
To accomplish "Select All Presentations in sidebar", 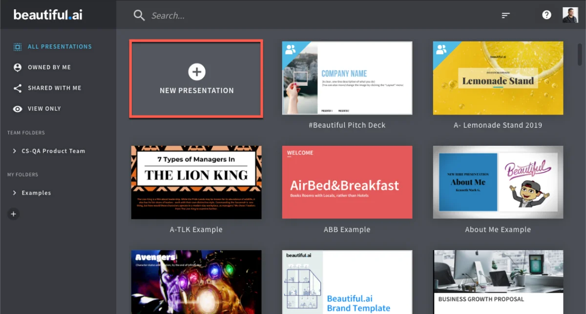I will pos(59,47).
